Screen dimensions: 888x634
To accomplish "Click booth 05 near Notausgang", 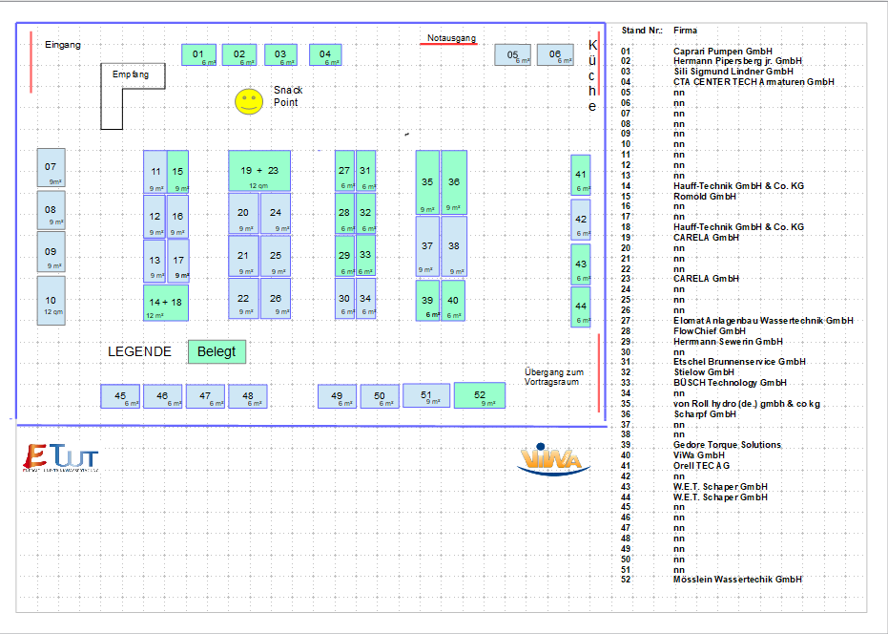I will click(512, 55).
